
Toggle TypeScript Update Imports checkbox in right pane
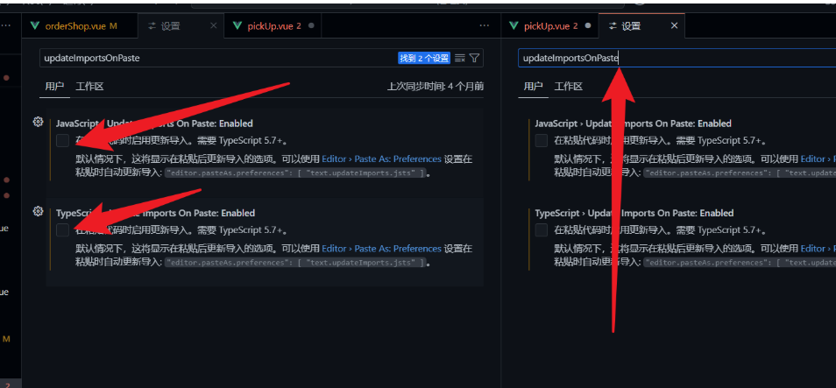542,230
